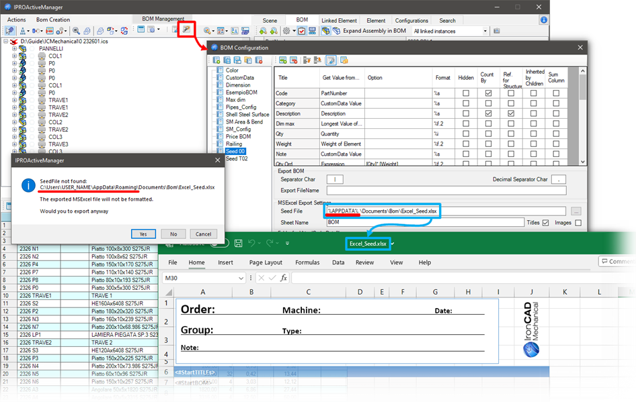Click the Expand Assembly in BOM icon

(x=336, y=31)
